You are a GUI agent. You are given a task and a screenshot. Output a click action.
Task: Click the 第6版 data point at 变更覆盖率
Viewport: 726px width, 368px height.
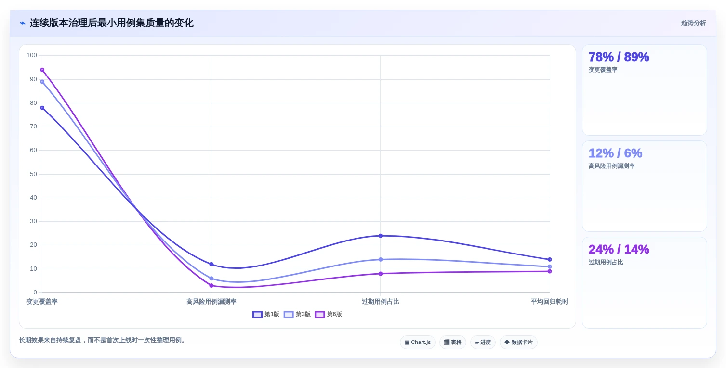pos(42,70)
